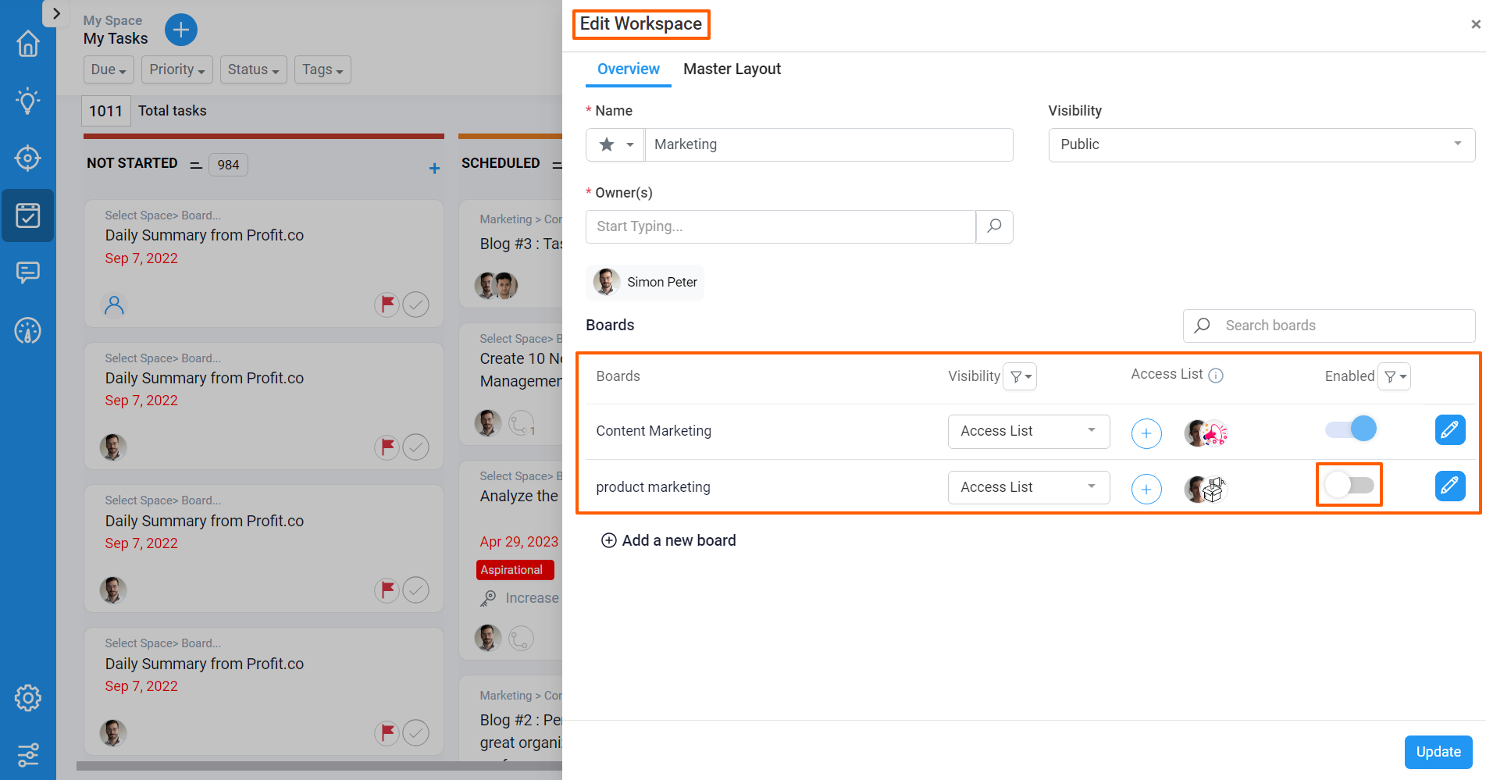This screenshot has height=780, width=1486.
Task: Click the Search boards input field
Action: click(1329, 326)
